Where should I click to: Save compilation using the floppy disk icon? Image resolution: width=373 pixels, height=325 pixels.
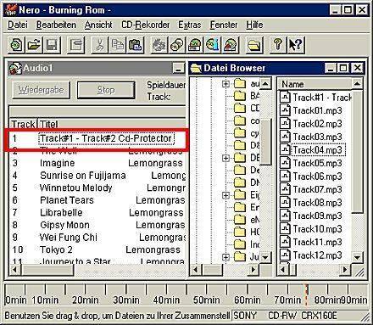point(52,45)
